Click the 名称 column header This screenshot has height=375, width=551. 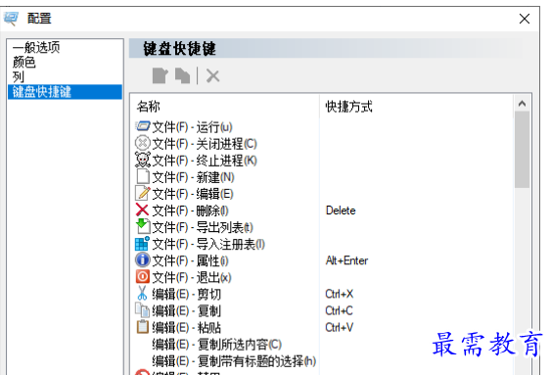coord(149,106)
